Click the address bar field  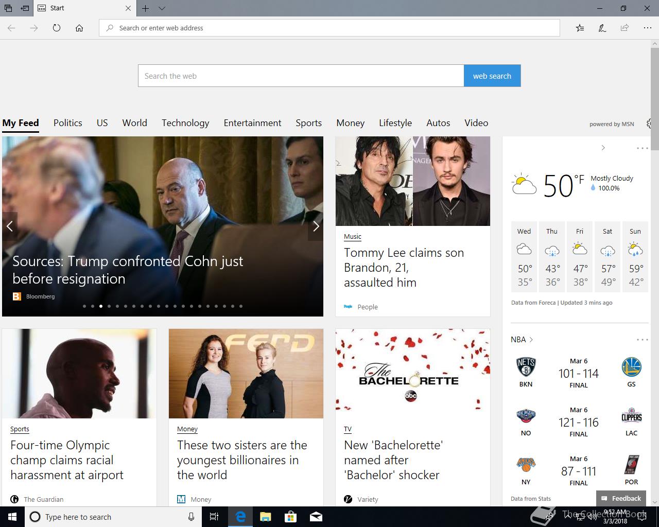tap(329, 28)
